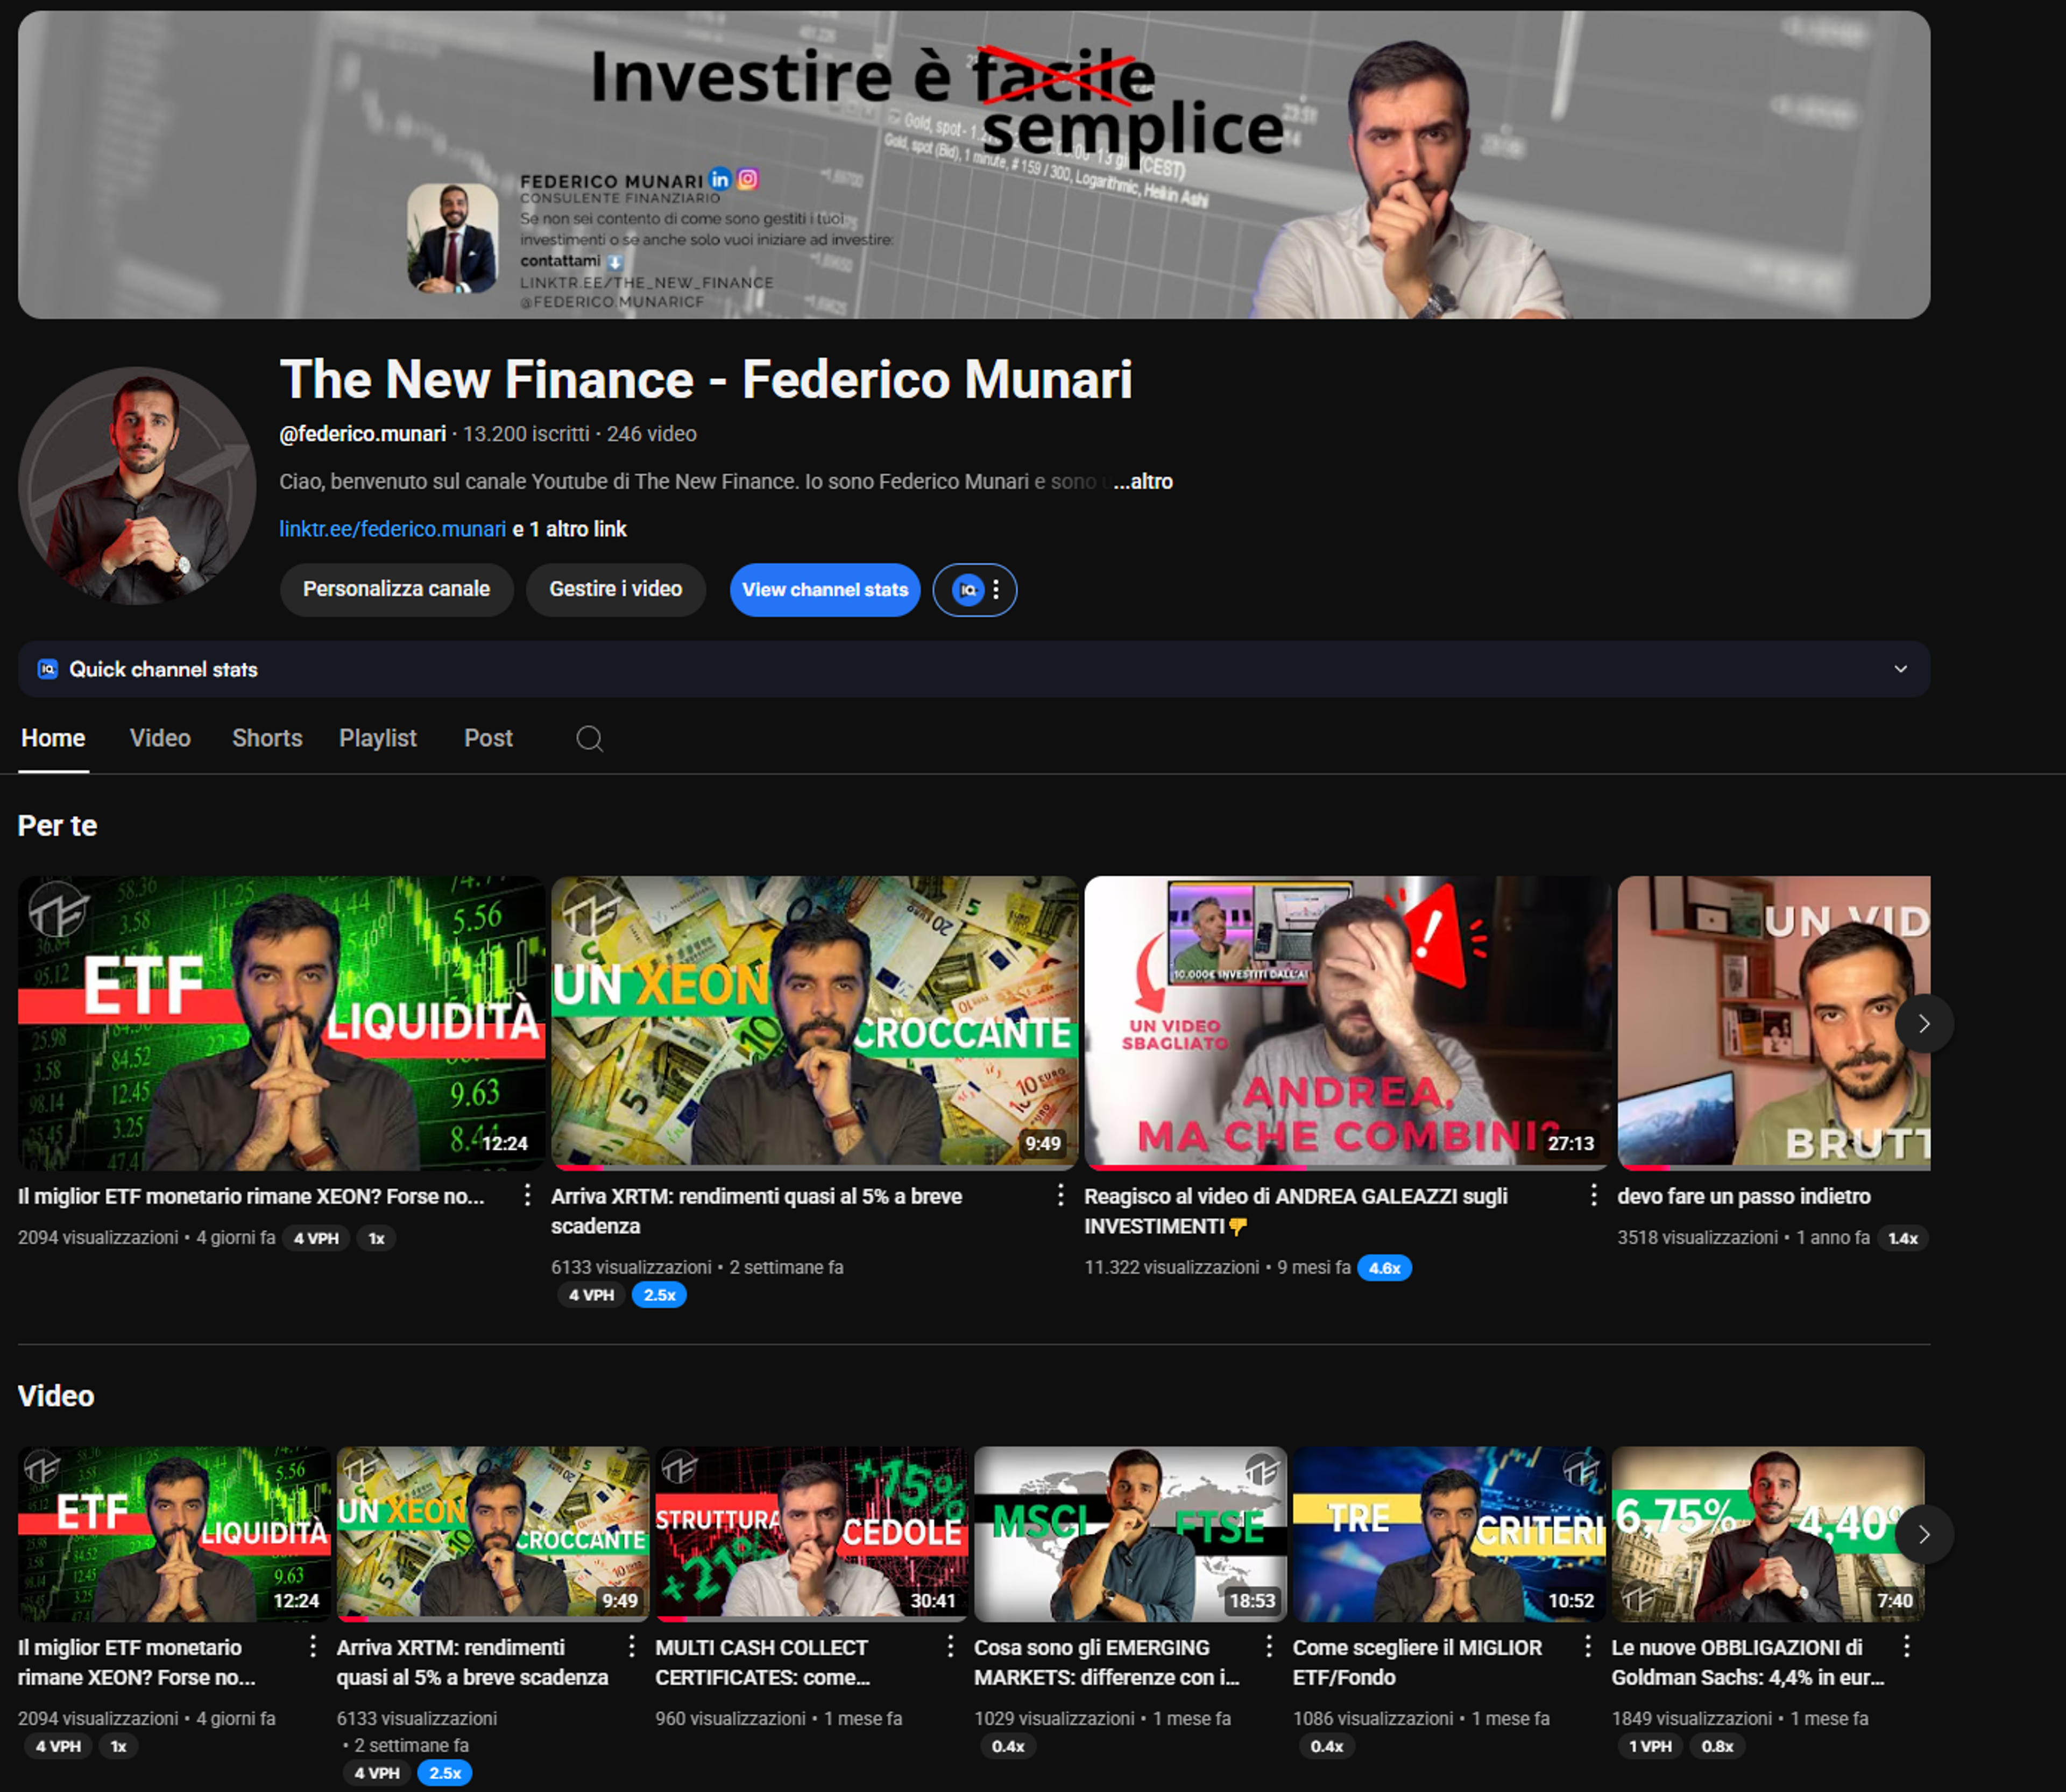Open three-dot menu for Arriva XRTM in Per te
The image size is (2066, 1792).
pyautogui.click(x=1060, y=1195)
